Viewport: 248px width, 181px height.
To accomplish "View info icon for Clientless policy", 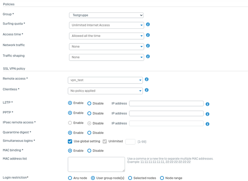I will (147, 90).
